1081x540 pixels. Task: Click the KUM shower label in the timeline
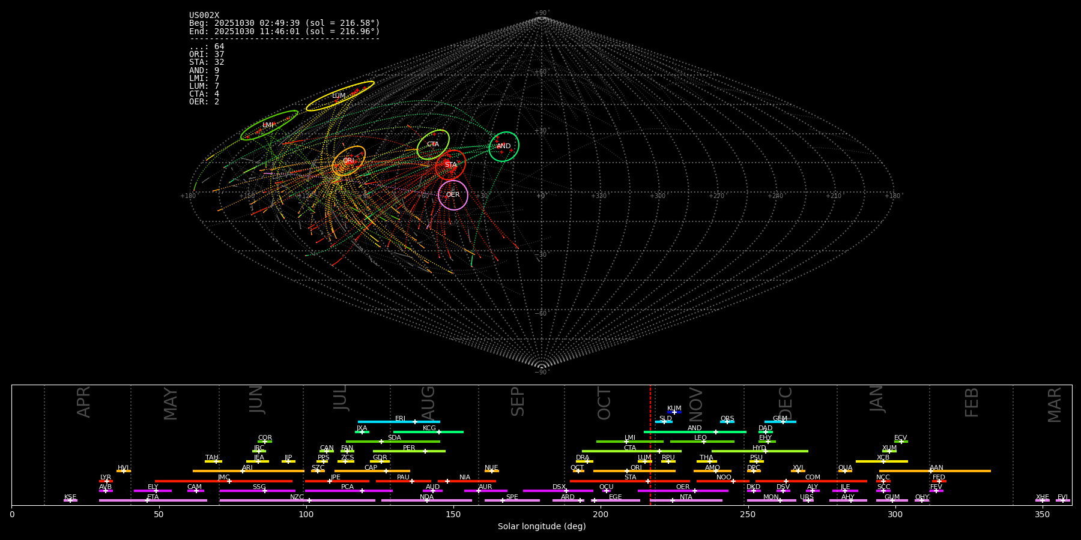[674, 409]
